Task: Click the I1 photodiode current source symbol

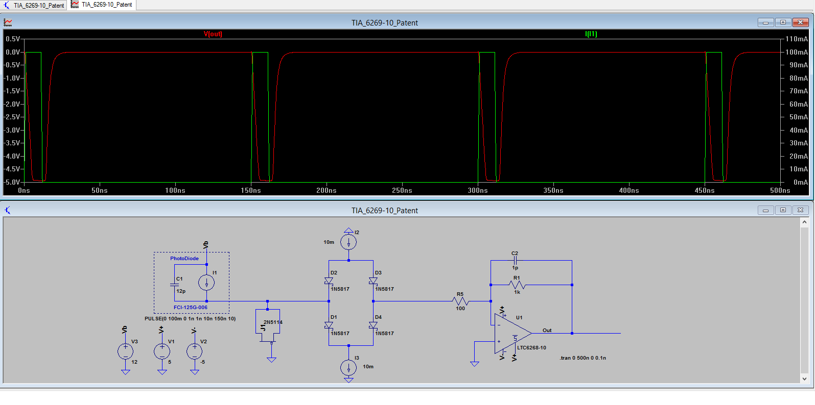Action: [206, 283]
